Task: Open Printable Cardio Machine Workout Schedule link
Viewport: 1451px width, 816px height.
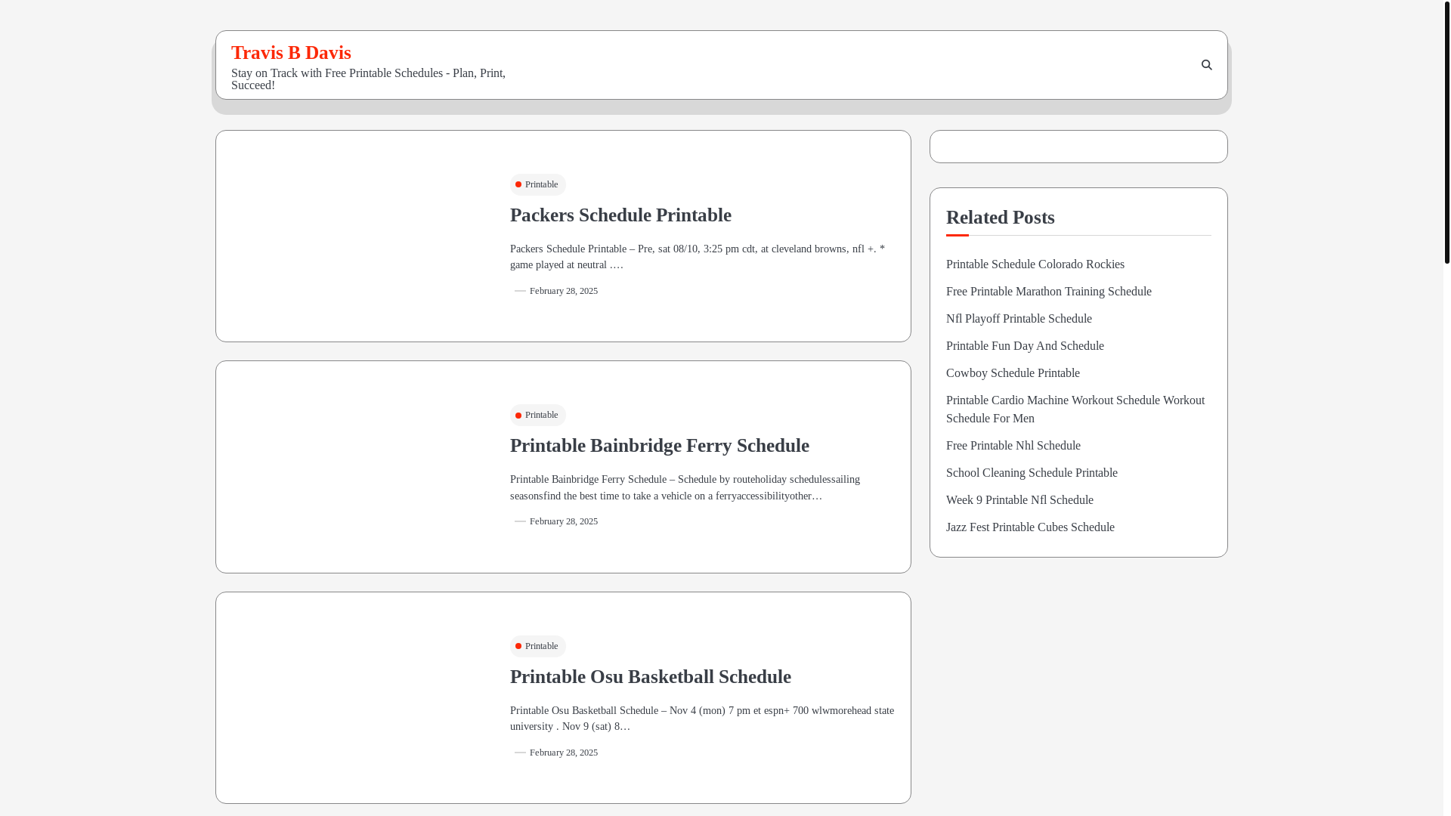Action: click(1075, 410)
